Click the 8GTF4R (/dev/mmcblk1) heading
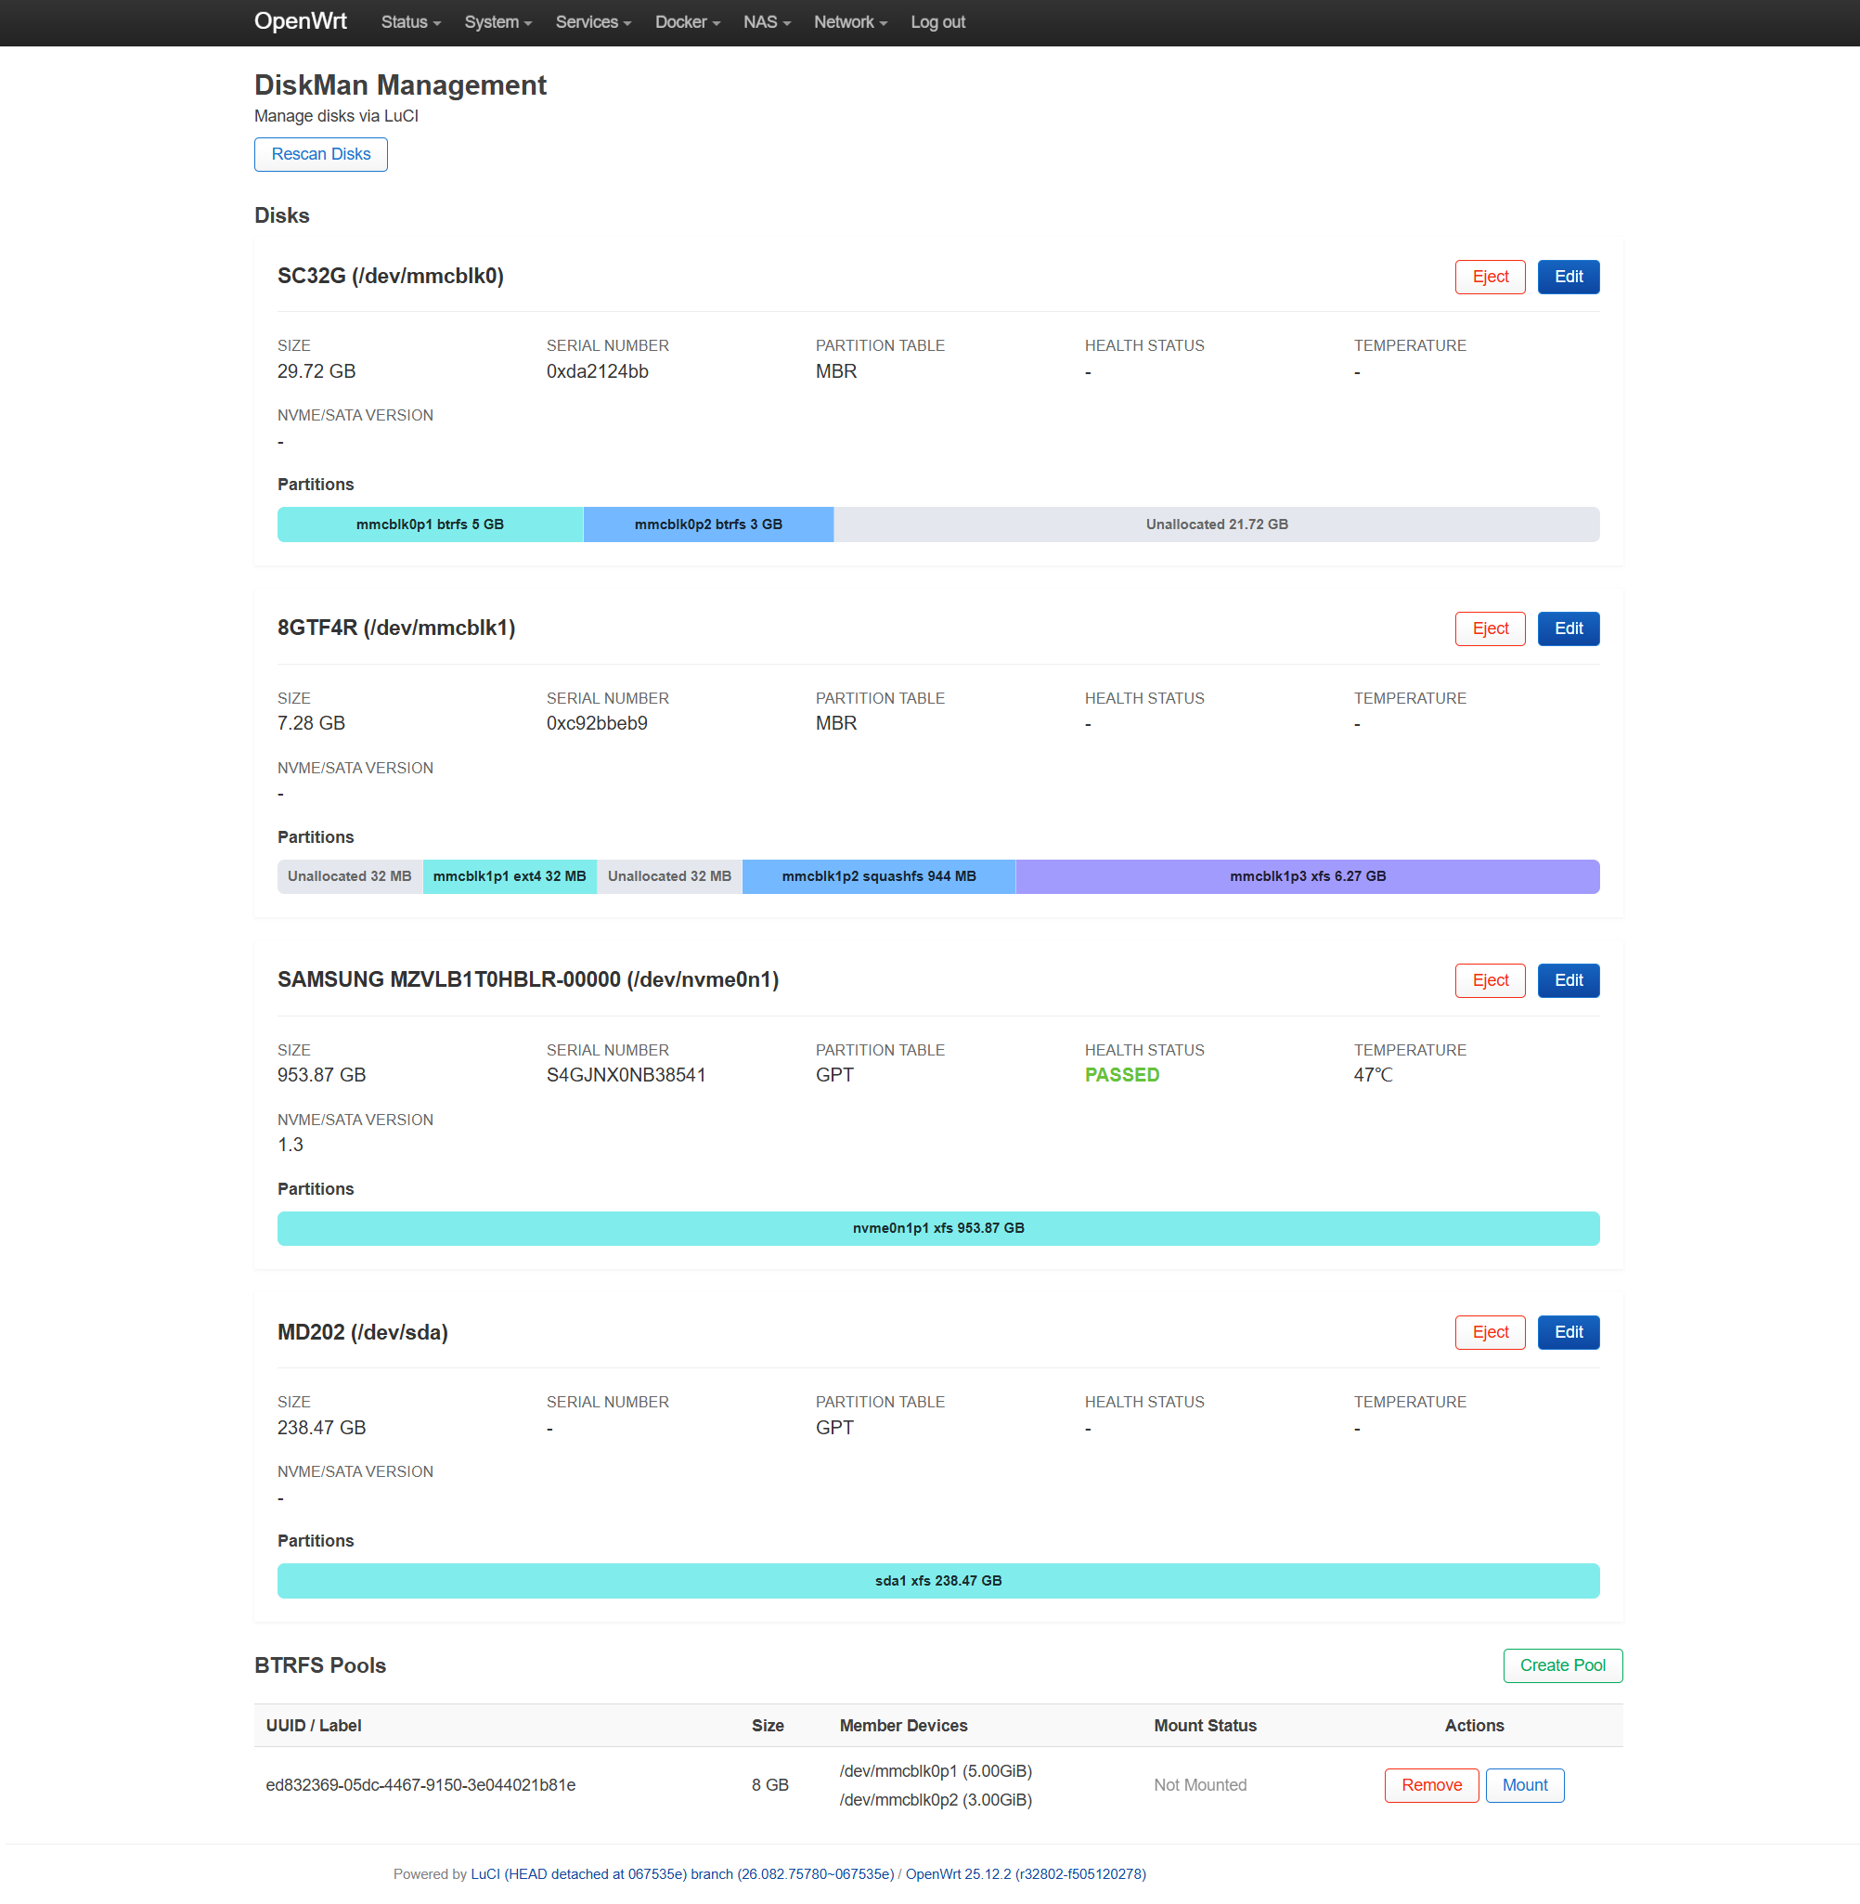Viewport: 1860px width, 1904px height. click(395, 628)
